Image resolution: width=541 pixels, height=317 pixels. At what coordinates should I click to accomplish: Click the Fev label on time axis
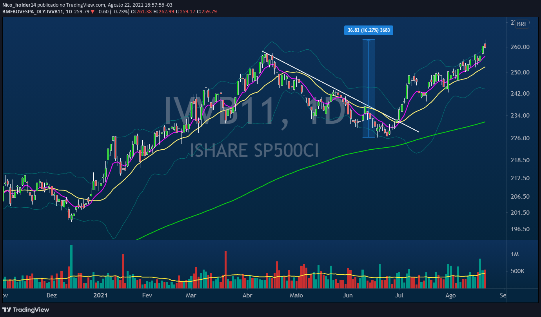pos(147,295)
